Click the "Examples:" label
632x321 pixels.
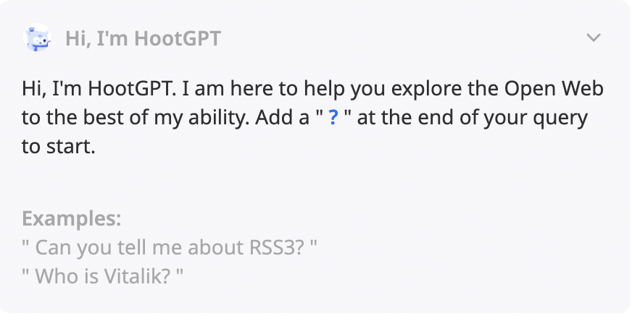[72, 218]
